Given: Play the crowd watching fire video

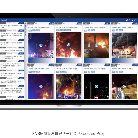Looking at the screenshot, I should (69, 86).
